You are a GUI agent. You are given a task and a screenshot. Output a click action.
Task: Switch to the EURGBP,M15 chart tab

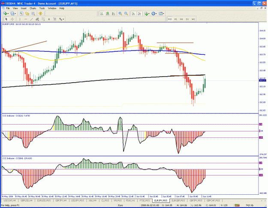(x=178, y=200)
